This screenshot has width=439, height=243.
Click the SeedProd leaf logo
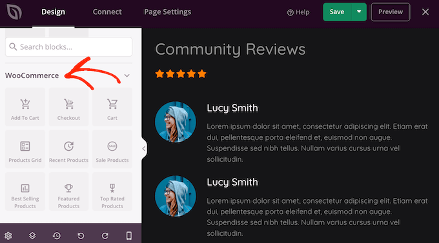14,12
